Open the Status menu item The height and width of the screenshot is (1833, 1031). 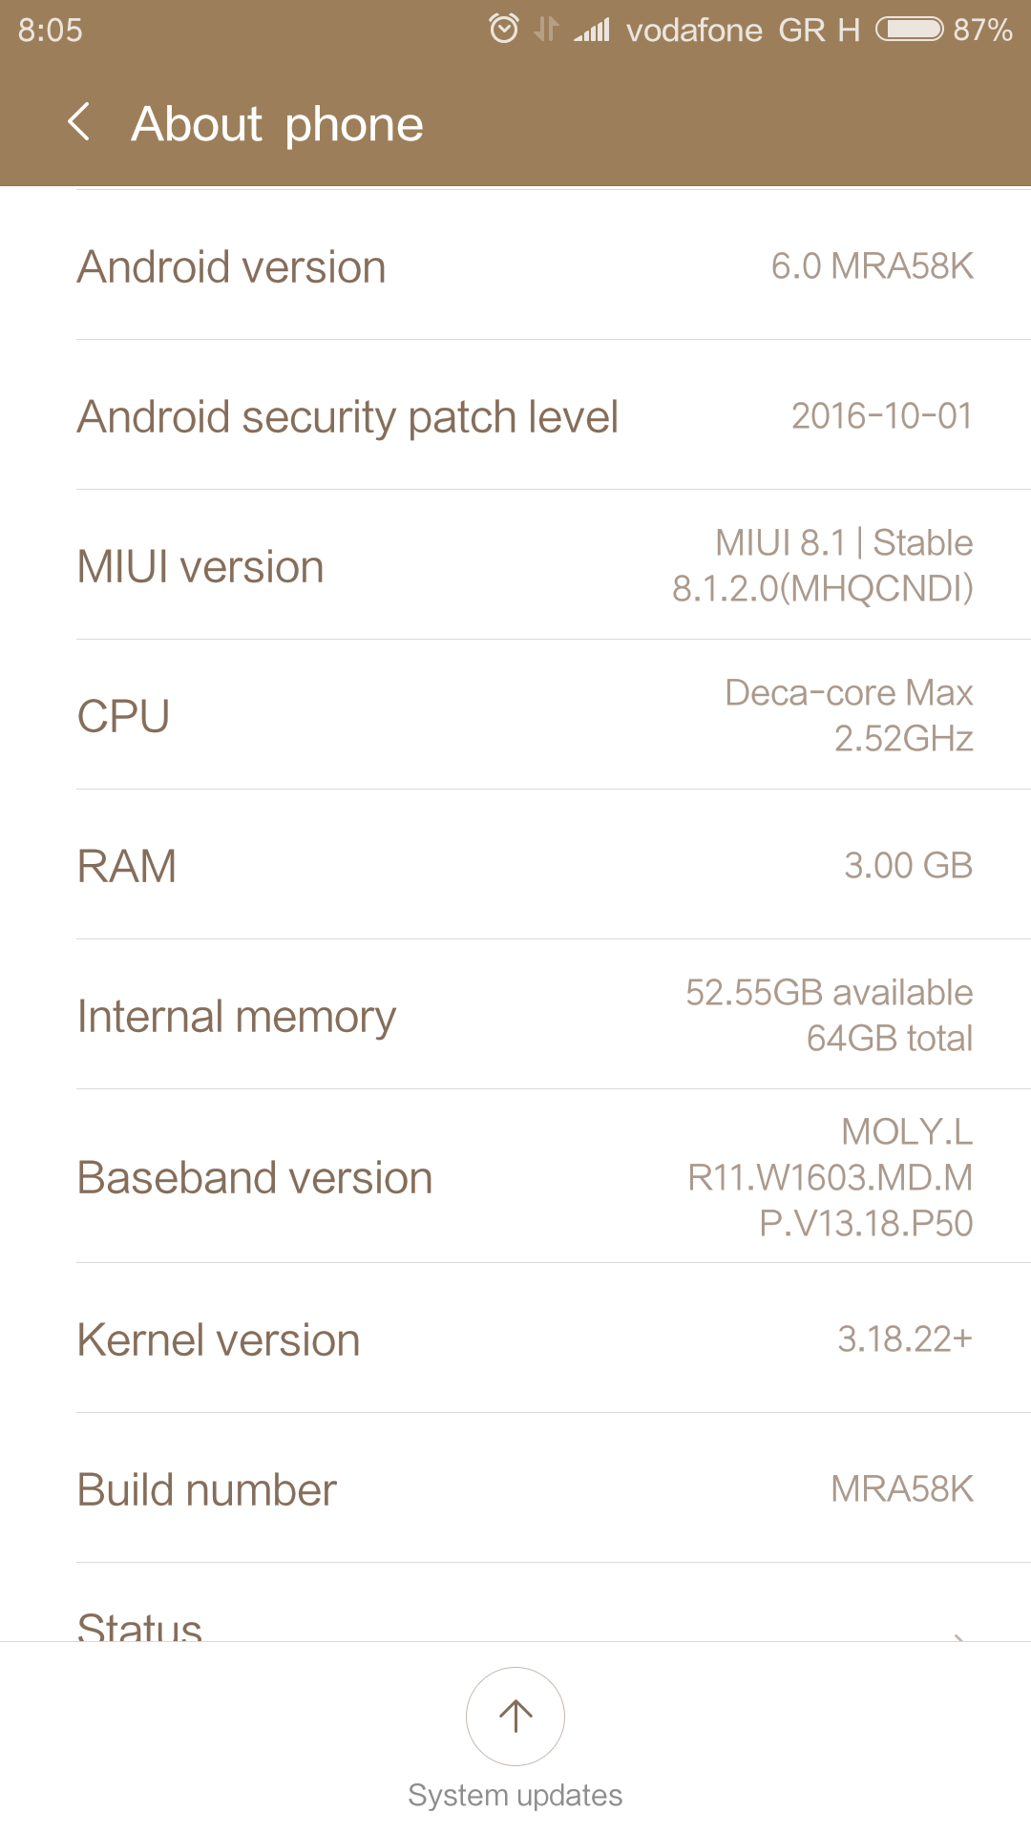[140, 1625]
